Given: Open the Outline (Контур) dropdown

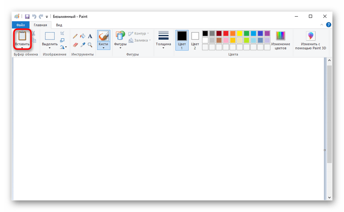Looking at the screenshot, I should [x=139, y=33].
